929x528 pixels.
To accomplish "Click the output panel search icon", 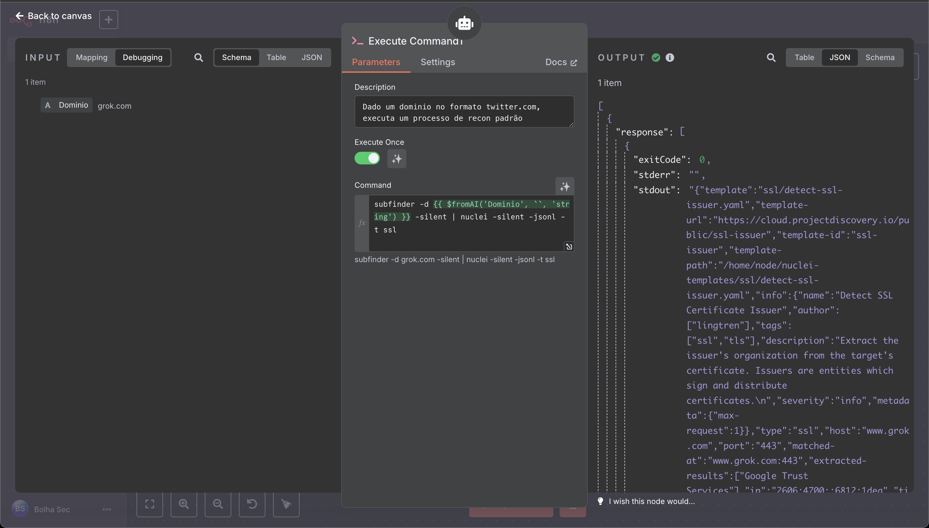I will 771,57.
